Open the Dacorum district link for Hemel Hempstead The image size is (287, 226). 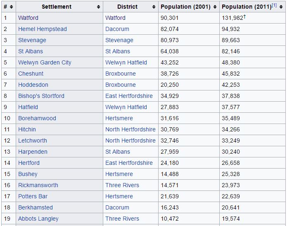point(117,29)
